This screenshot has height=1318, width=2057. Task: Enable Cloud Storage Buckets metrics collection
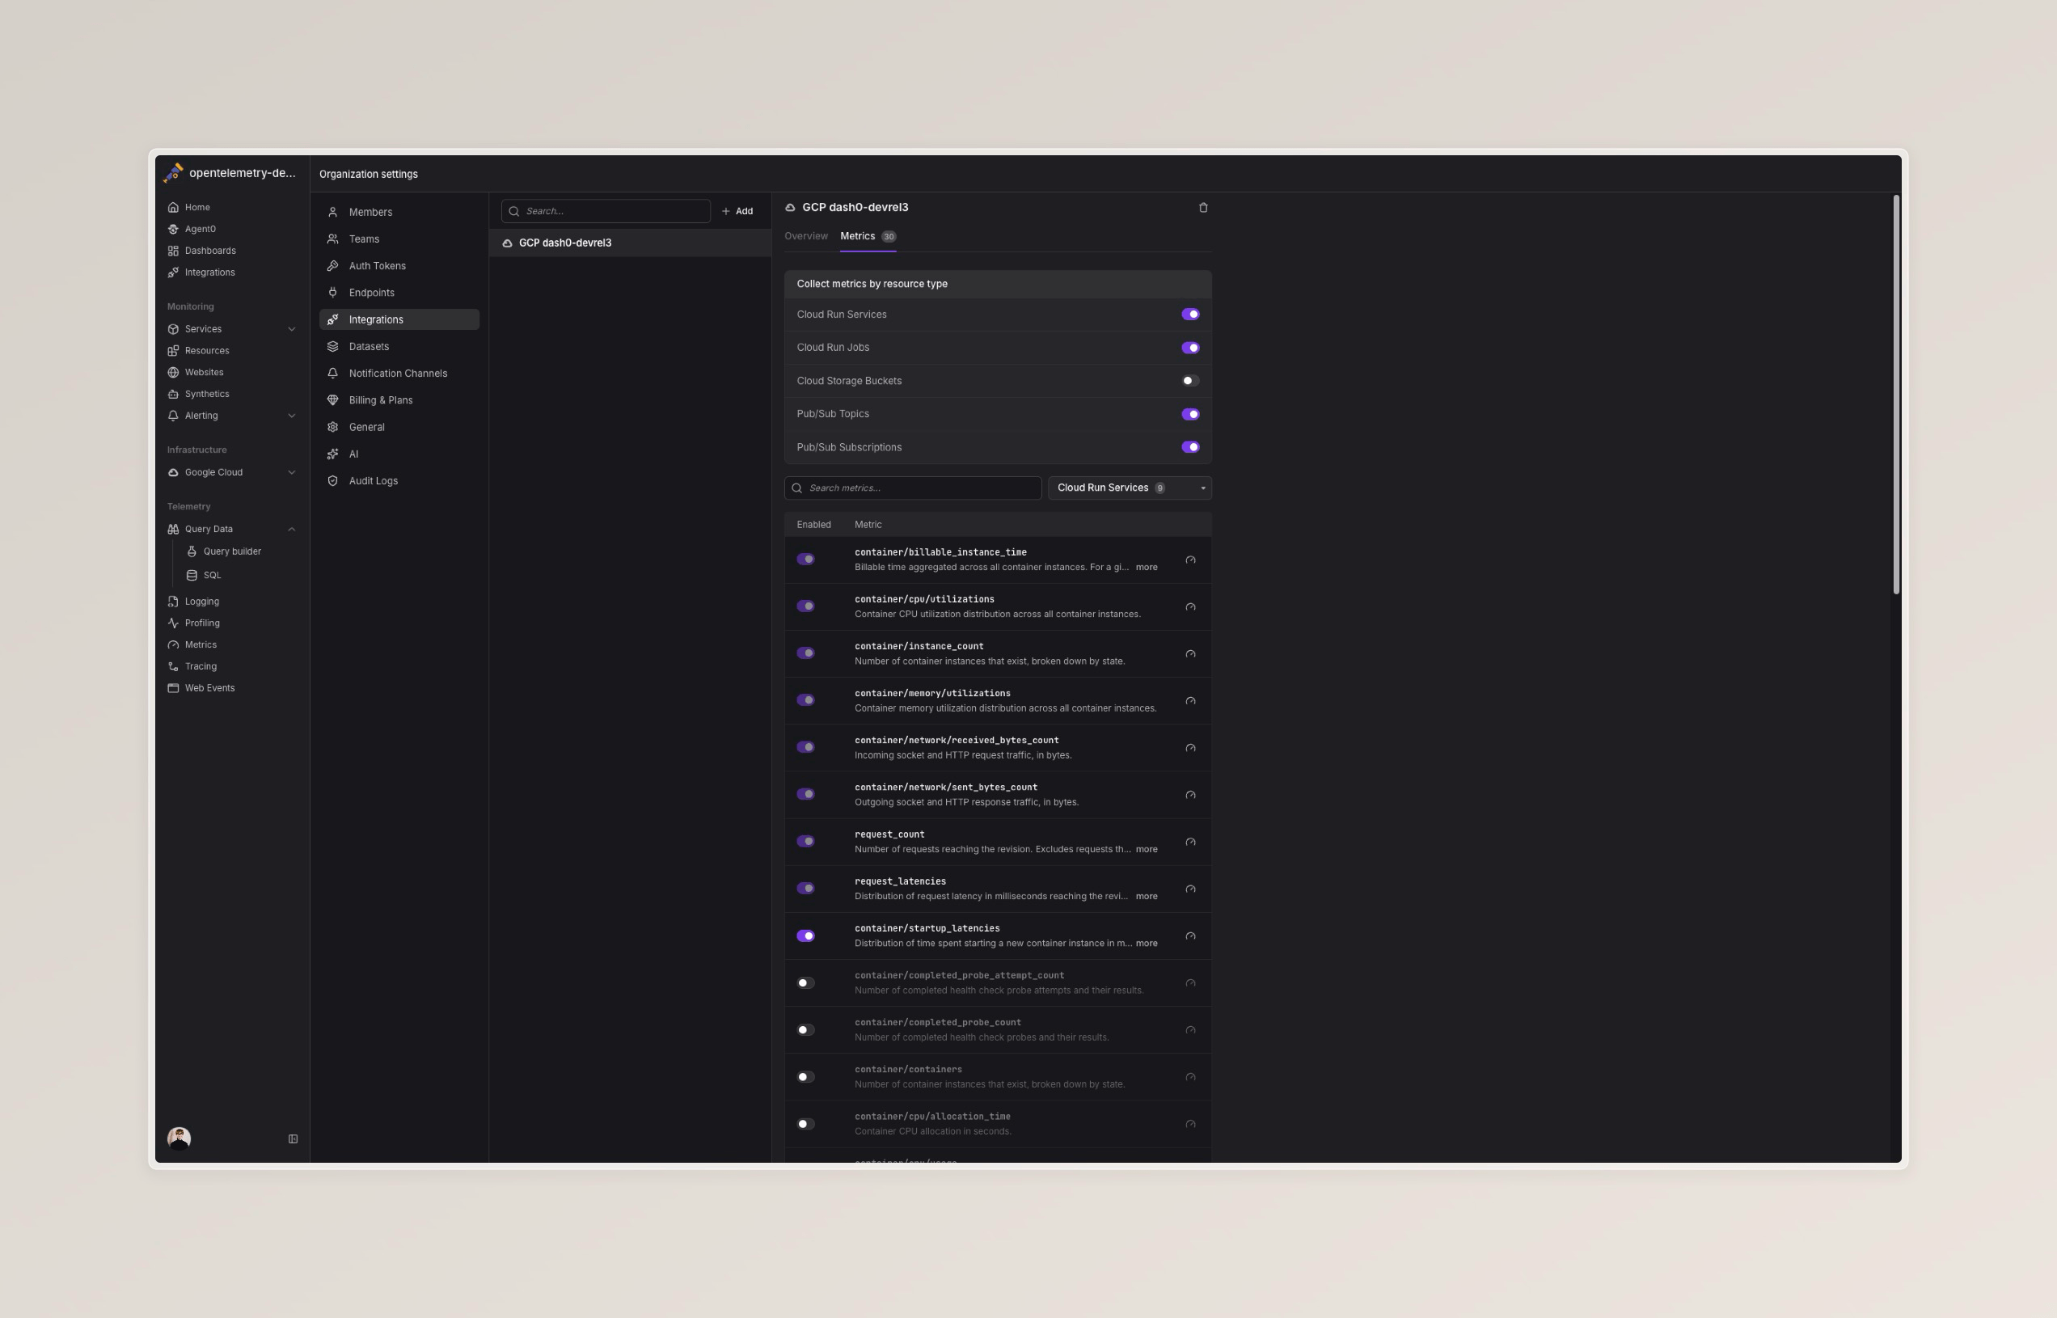point(1190,381)
